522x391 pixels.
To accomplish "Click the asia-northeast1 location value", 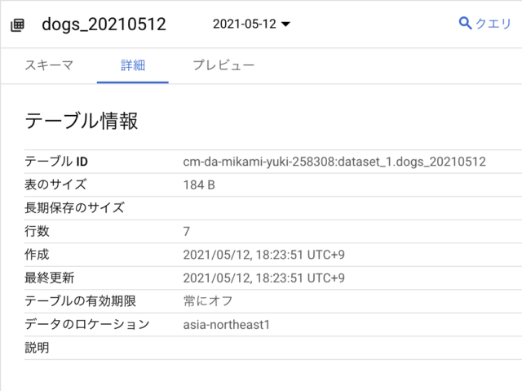I will coord(227,325).
